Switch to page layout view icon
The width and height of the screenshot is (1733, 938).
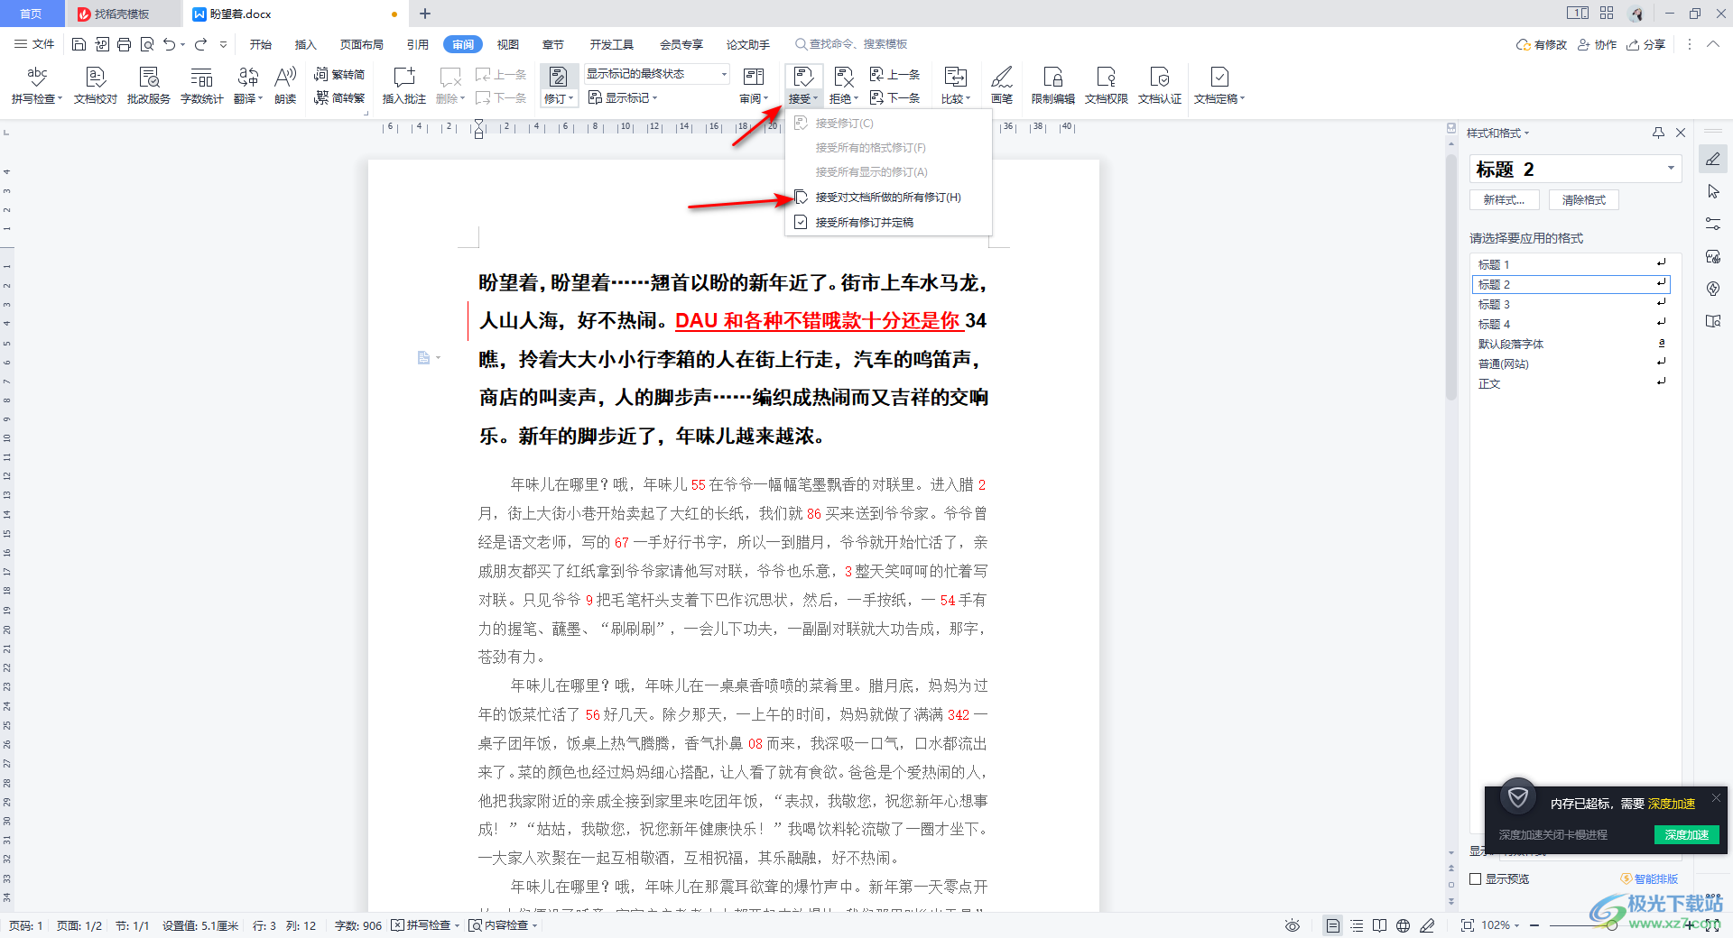(1333, 925)
